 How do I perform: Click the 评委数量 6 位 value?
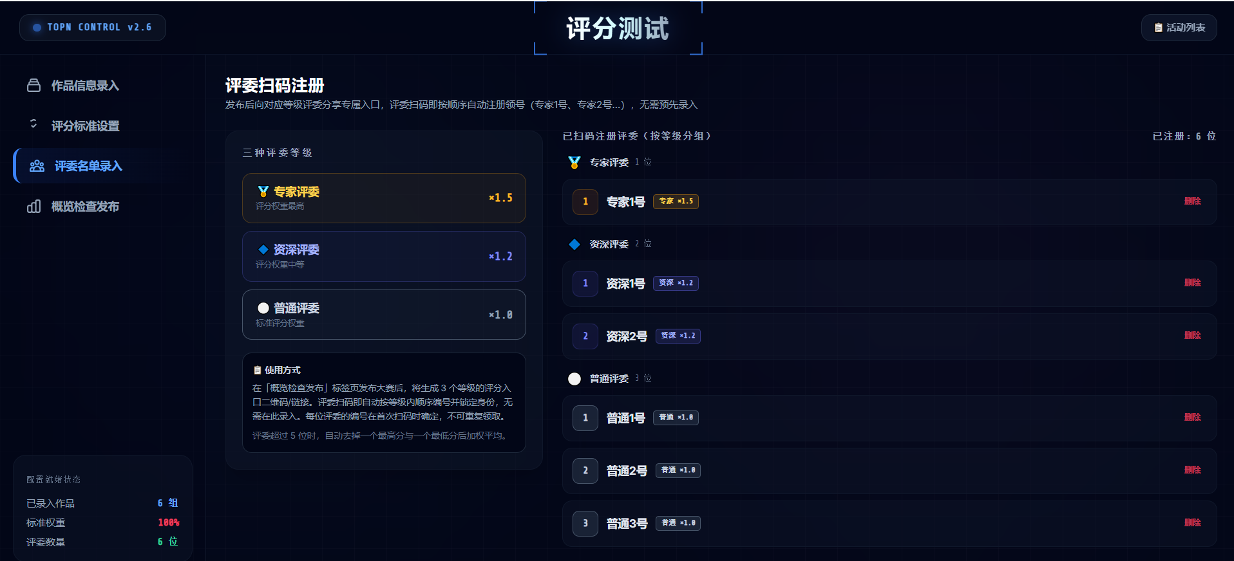167,542
